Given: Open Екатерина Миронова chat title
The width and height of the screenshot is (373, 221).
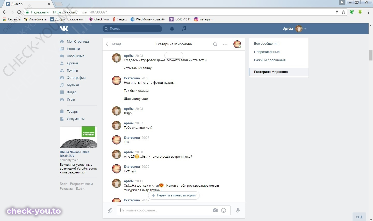Looking at the screenshot, I should 174,44.
